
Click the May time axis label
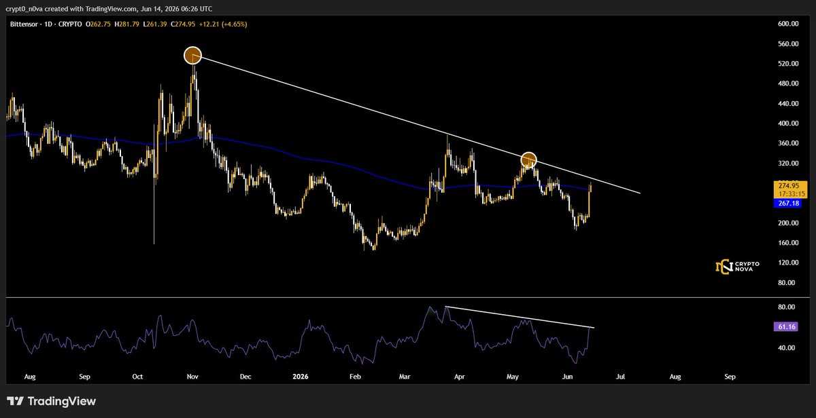[x=513, y=375]
